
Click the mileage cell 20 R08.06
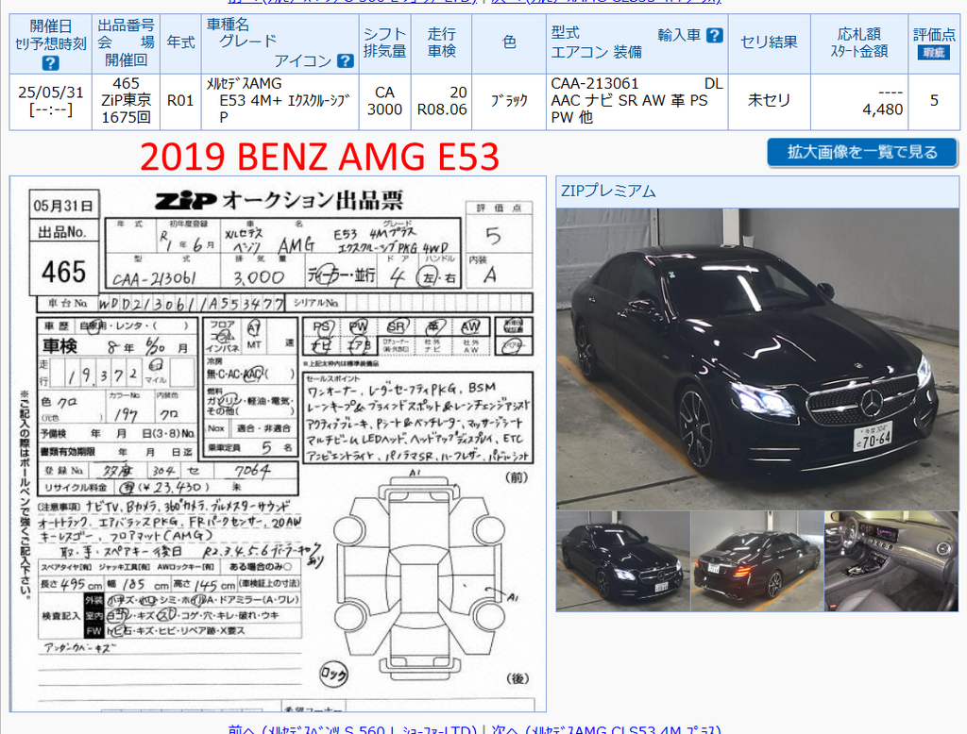(x=442, y=102)
